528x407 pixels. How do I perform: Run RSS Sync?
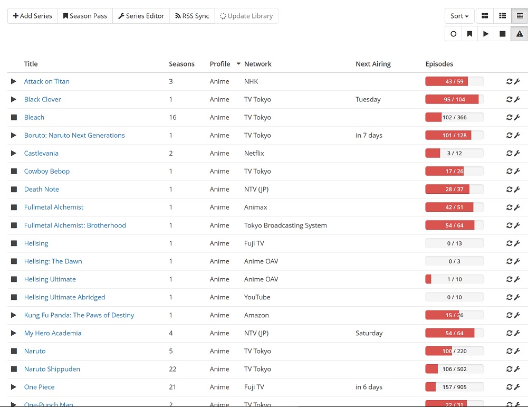193,16
